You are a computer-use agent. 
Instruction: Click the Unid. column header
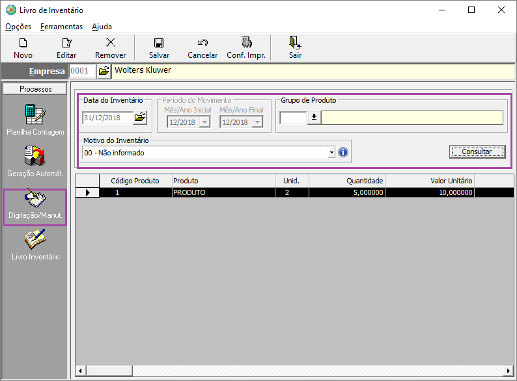point(292,181)
